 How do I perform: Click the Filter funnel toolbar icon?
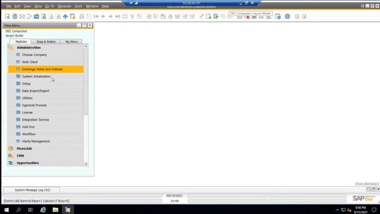click(x=132, y=17)
